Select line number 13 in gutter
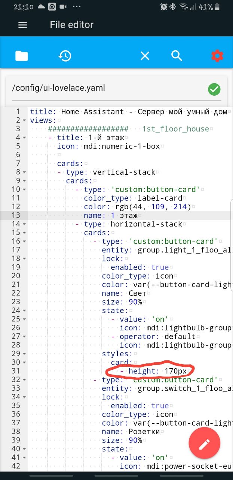This screenshot has height=480, width=233. (x=16, y=215)
